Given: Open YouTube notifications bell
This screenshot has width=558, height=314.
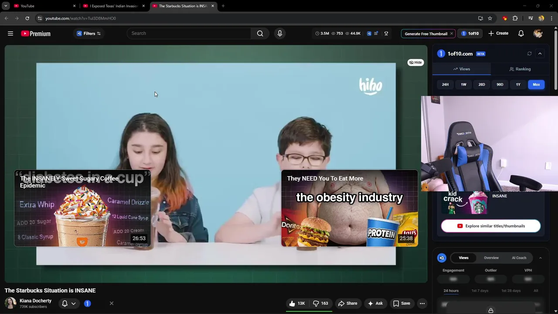Looking at the screenshot, I should click(521, 34).
